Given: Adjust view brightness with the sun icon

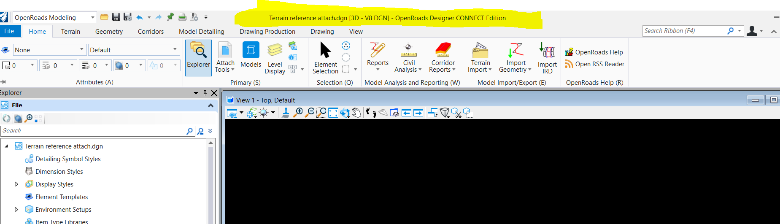Looking at the screenshot, I should tap(264, 113).
